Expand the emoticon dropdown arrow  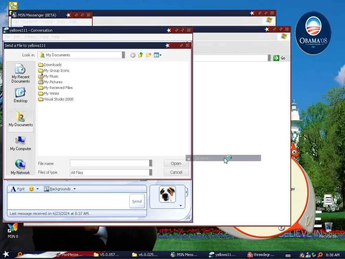(x=38, y=189)
